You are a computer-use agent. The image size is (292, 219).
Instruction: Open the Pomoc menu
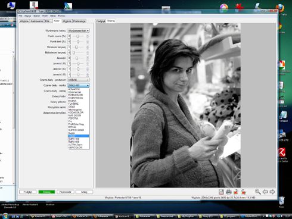pos(61,15)
